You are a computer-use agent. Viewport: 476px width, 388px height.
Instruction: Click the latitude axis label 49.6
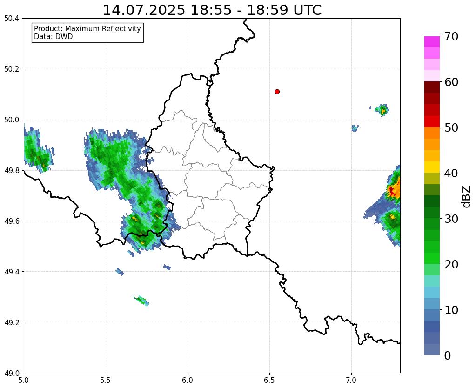(12, 221)
